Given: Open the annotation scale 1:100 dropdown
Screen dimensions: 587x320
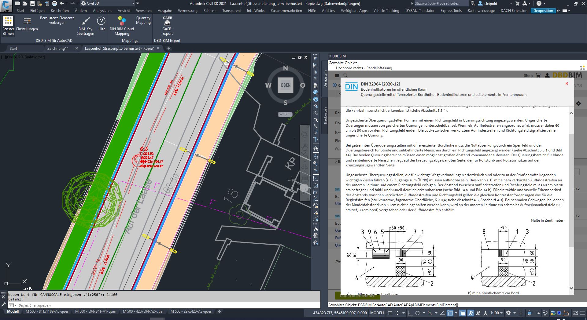Looking at the screenshot, I should pos(497,313).
